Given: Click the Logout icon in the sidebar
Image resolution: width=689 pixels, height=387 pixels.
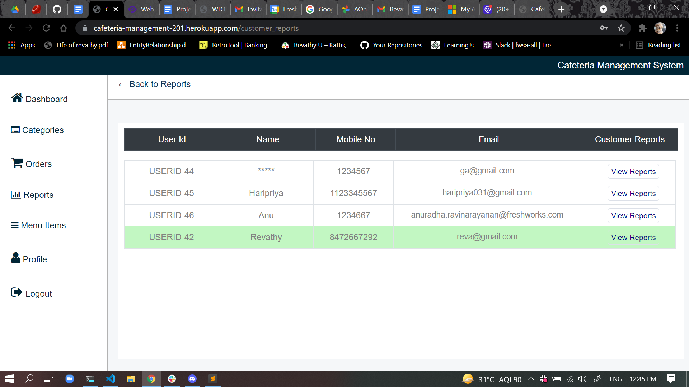Looking at the screenshot, I should [17, 292].
